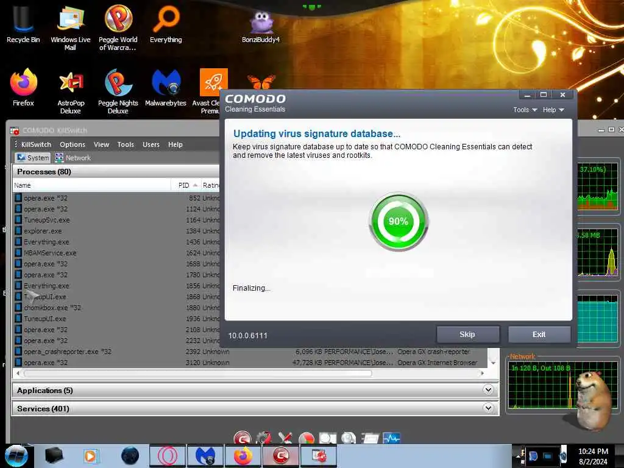Select the TuneupSvc.exe process row
This screenshot has height=468, width=624.
[x=116, y=219]
